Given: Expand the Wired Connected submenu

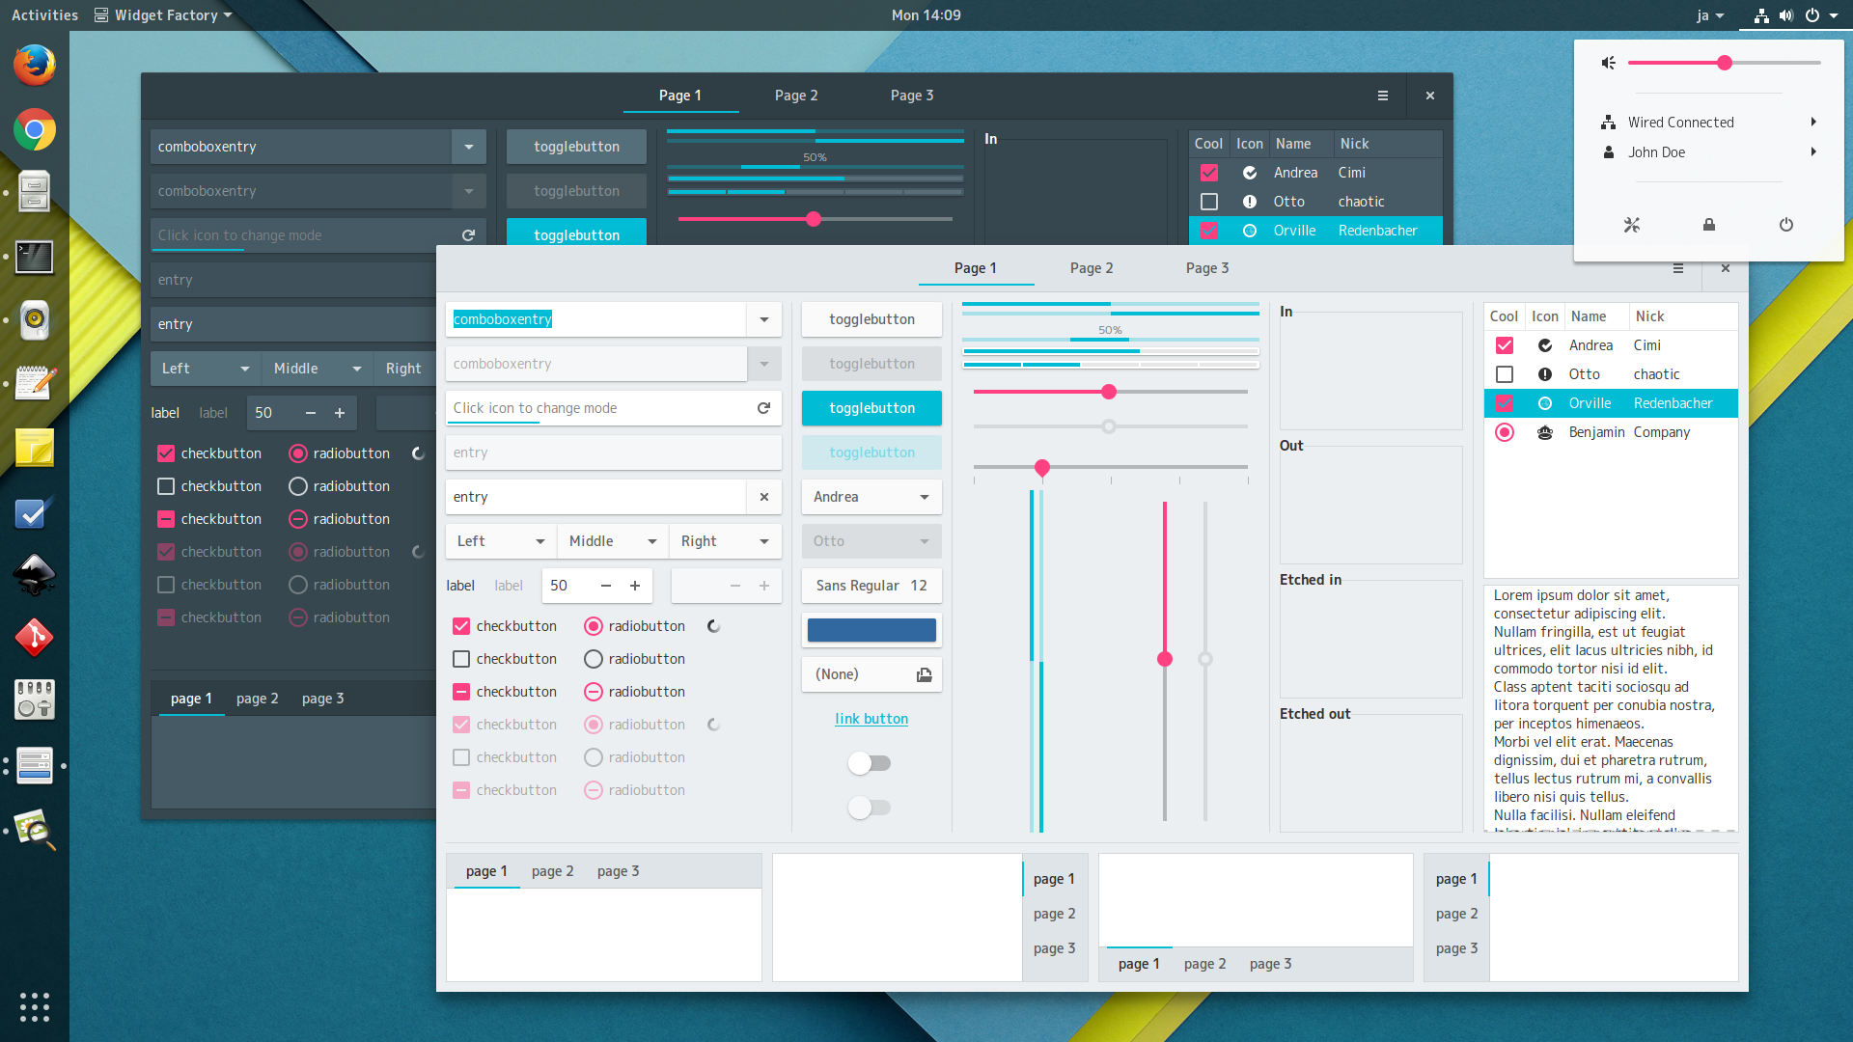Looking at the screenshot, I should click(x=1813, y=123).
